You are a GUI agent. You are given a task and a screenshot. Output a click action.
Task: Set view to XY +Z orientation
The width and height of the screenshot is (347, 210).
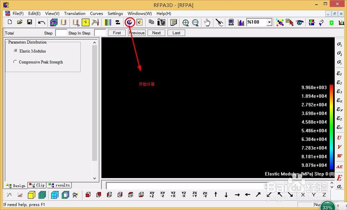[152, 194]
